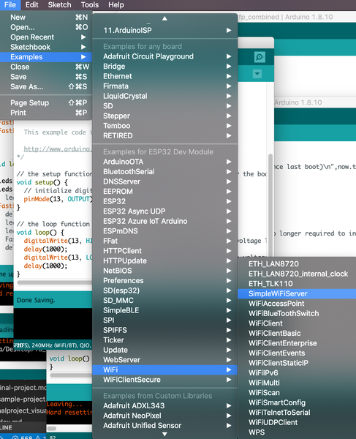The height and width of the screenshot is (439, 356).
Task: Open Adafruit NeoPixel examples submenu
Action: click(164, 416)
